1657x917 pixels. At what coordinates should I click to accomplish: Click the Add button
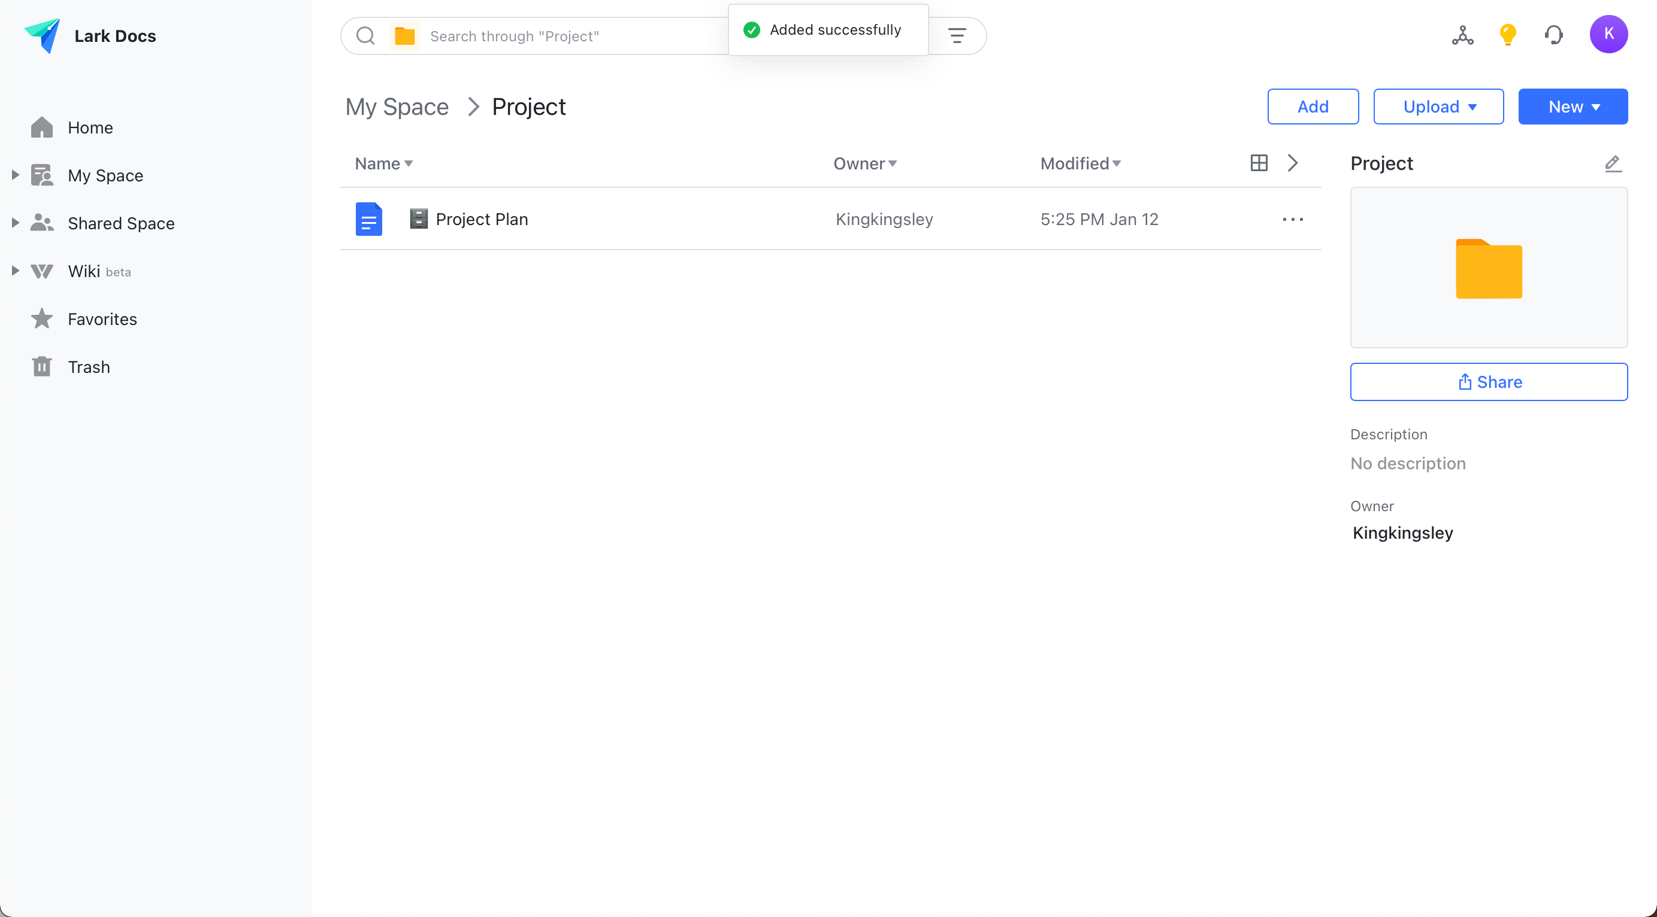[x=1313, y=106]
